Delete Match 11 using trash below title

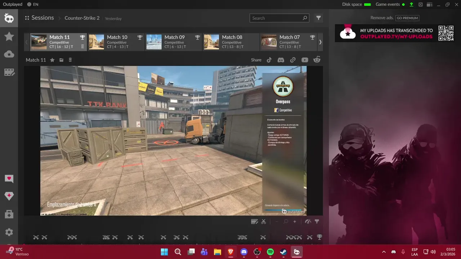point(70,60)
